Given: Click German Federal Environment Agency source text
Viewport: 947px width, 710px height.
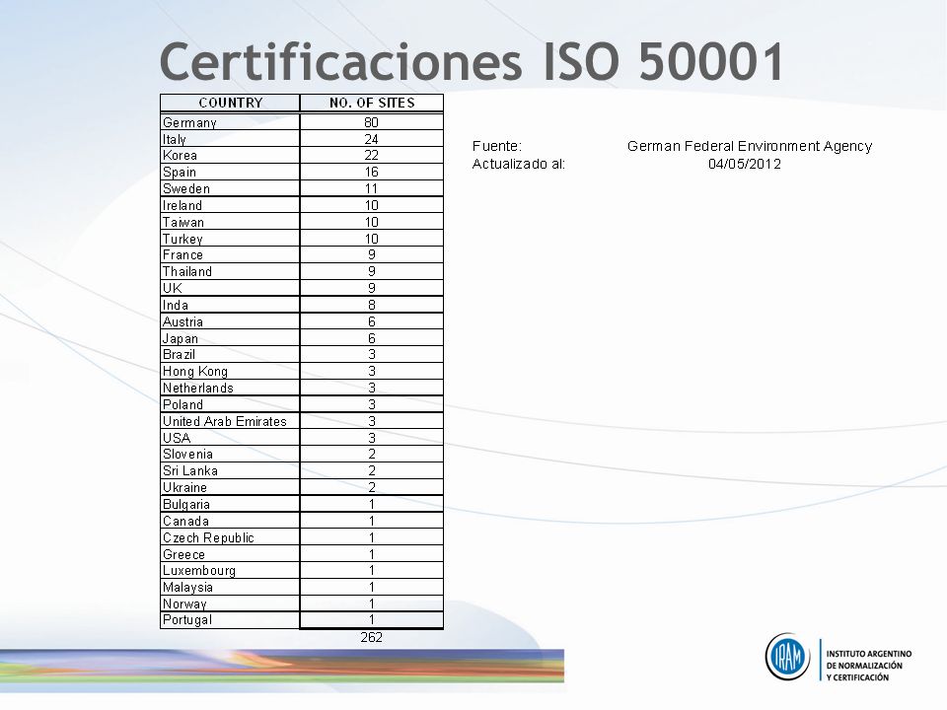Looking at the screenshot, I should 750,146.
